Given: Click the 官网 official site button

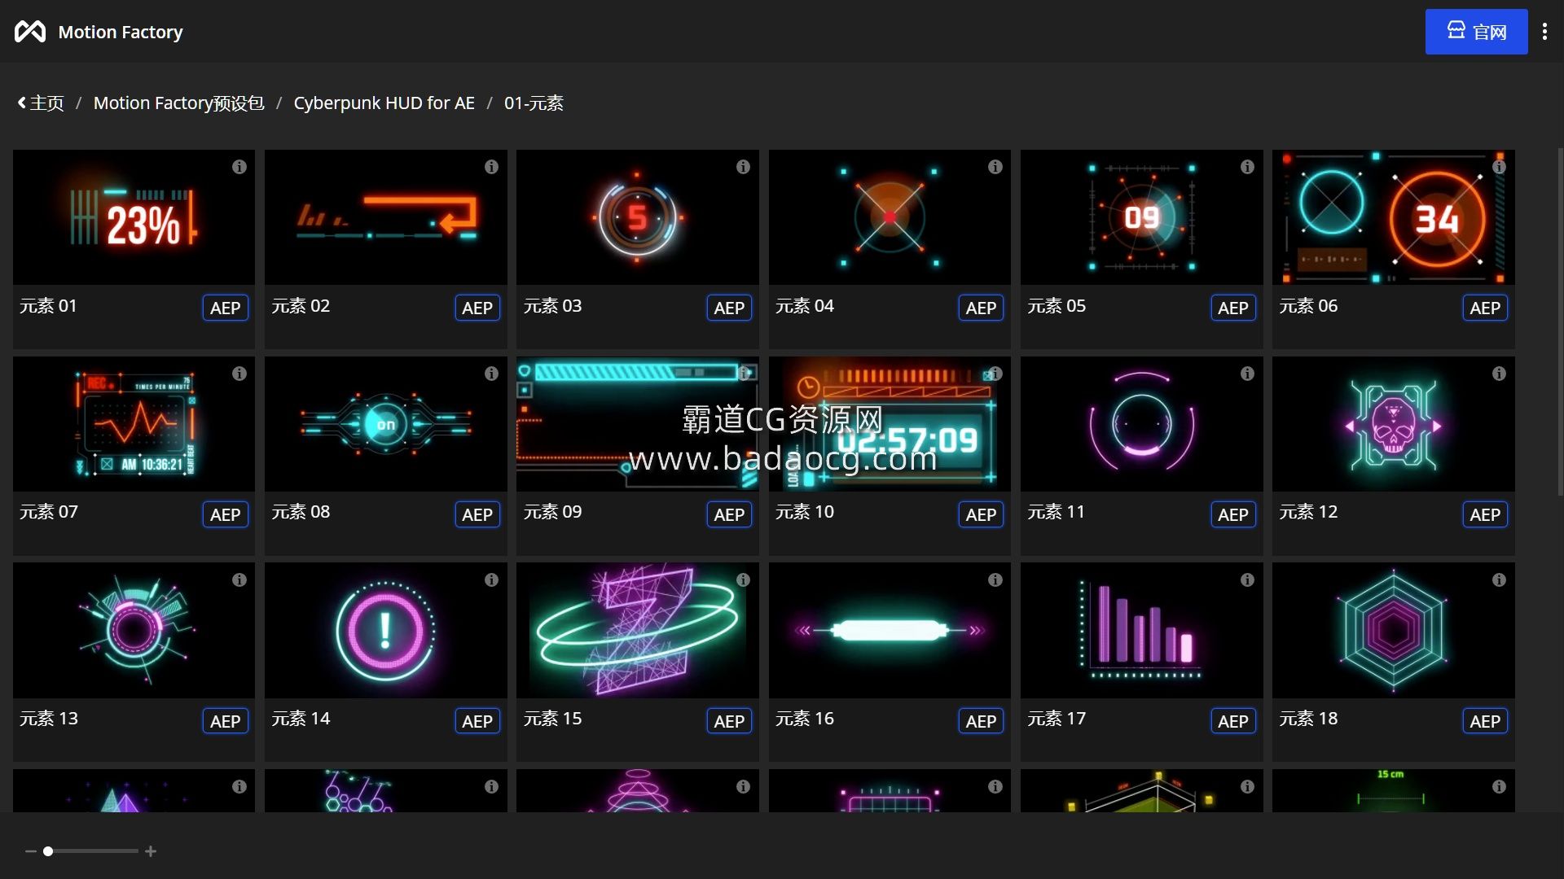Looking at the screenshot, I should [1476, 32].
